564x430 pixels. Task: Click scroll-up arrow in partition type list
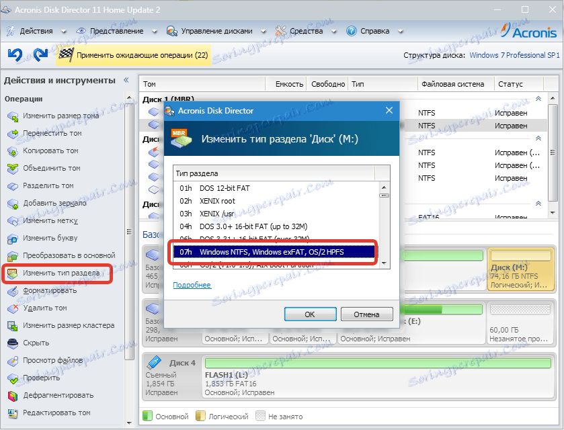click(x=384, y=187)
